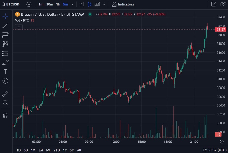Click the Bitcoin / U.S. Dollar symbol title
The width and height of the screenshot is (228, 153).
click(52, 14)
